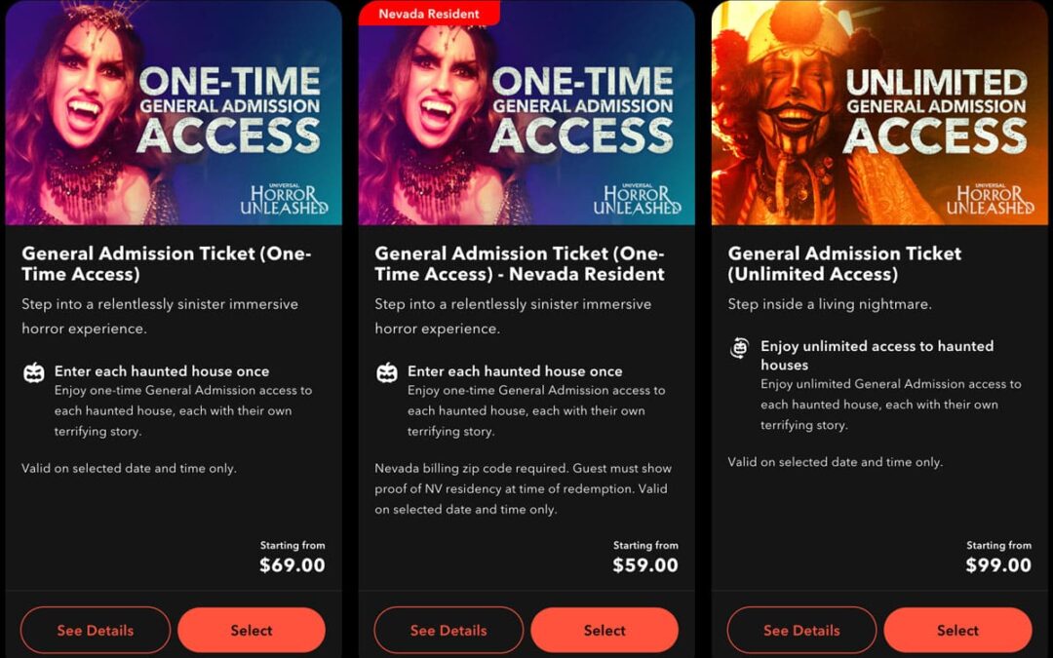Image resolution: width=1053 pixels, height=658 pixels.
Task: Open the Nevada Resident banner image
Action: pos(526,112)
